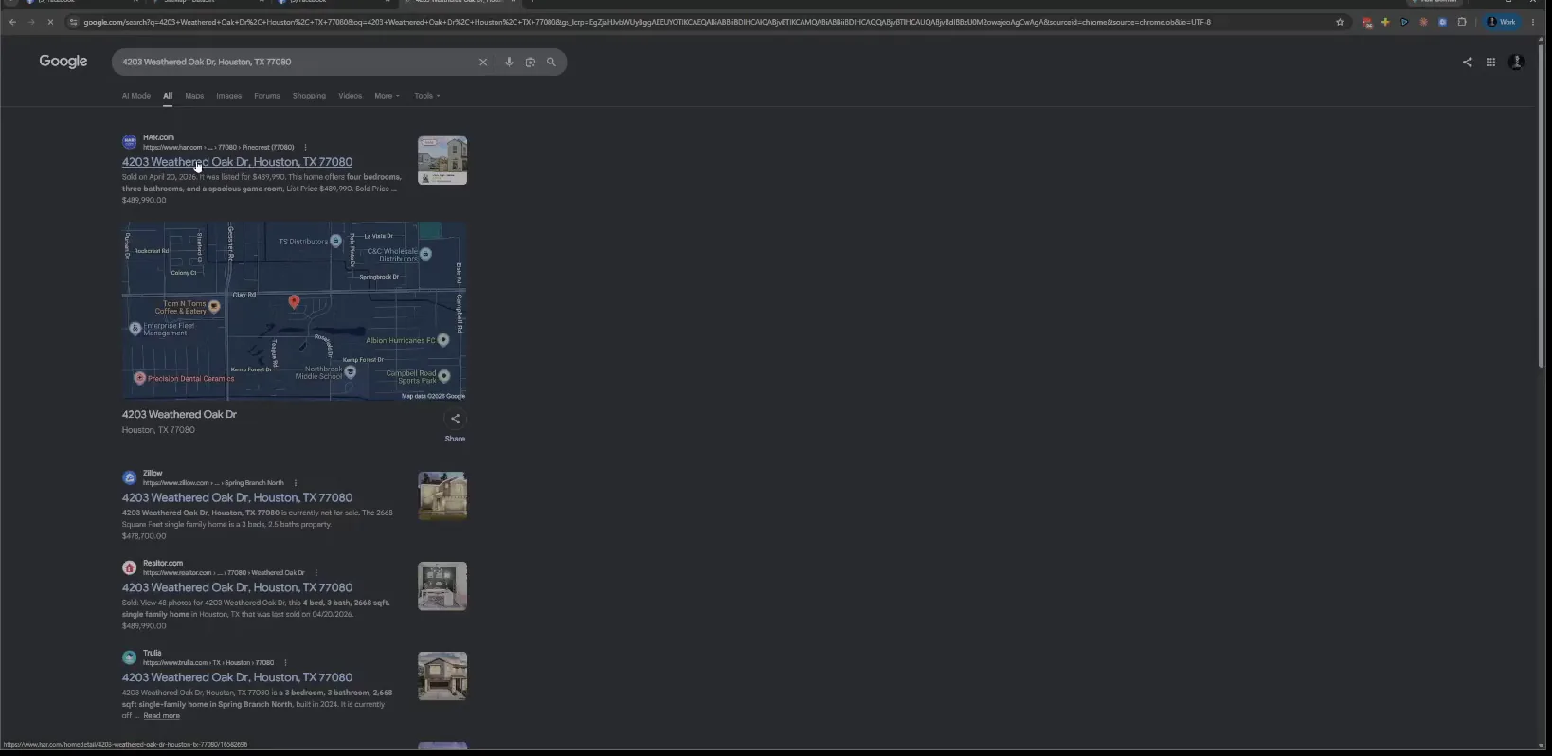Switch to Forums results tab

click(x=266, y=96)
